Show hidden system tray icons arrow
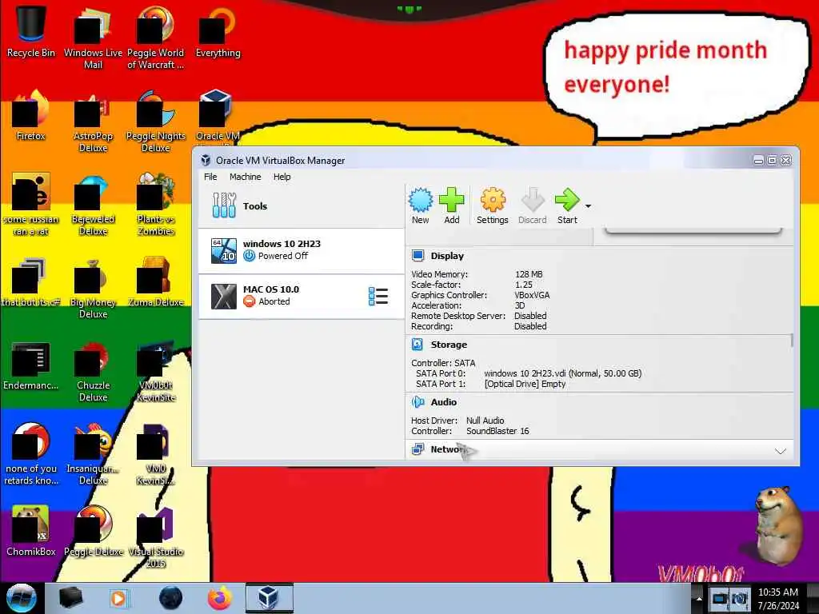The height and width of the screenshot is (614, 819). click(699, 598)
